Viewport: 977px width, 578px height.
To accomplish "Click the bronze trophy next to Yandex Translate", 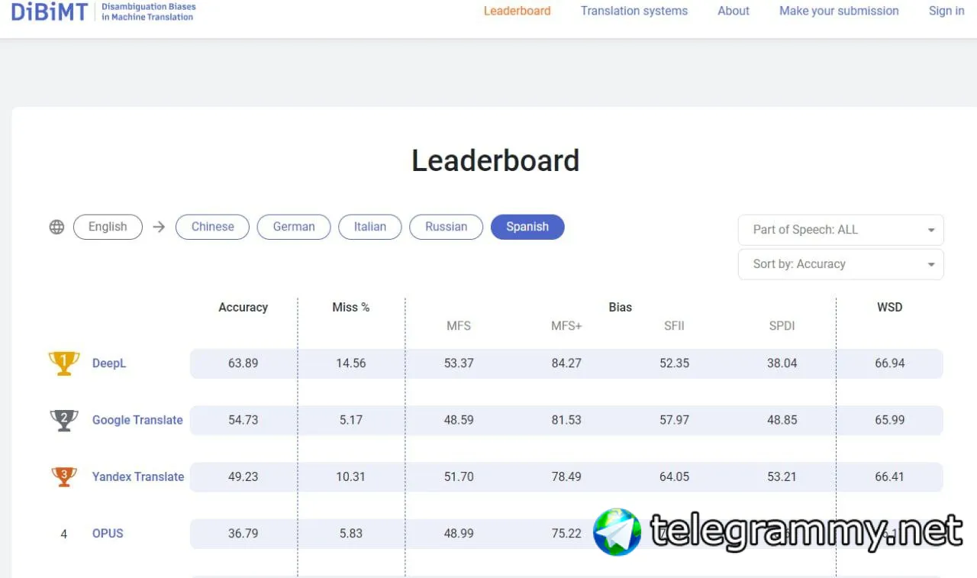I will 64,476.
